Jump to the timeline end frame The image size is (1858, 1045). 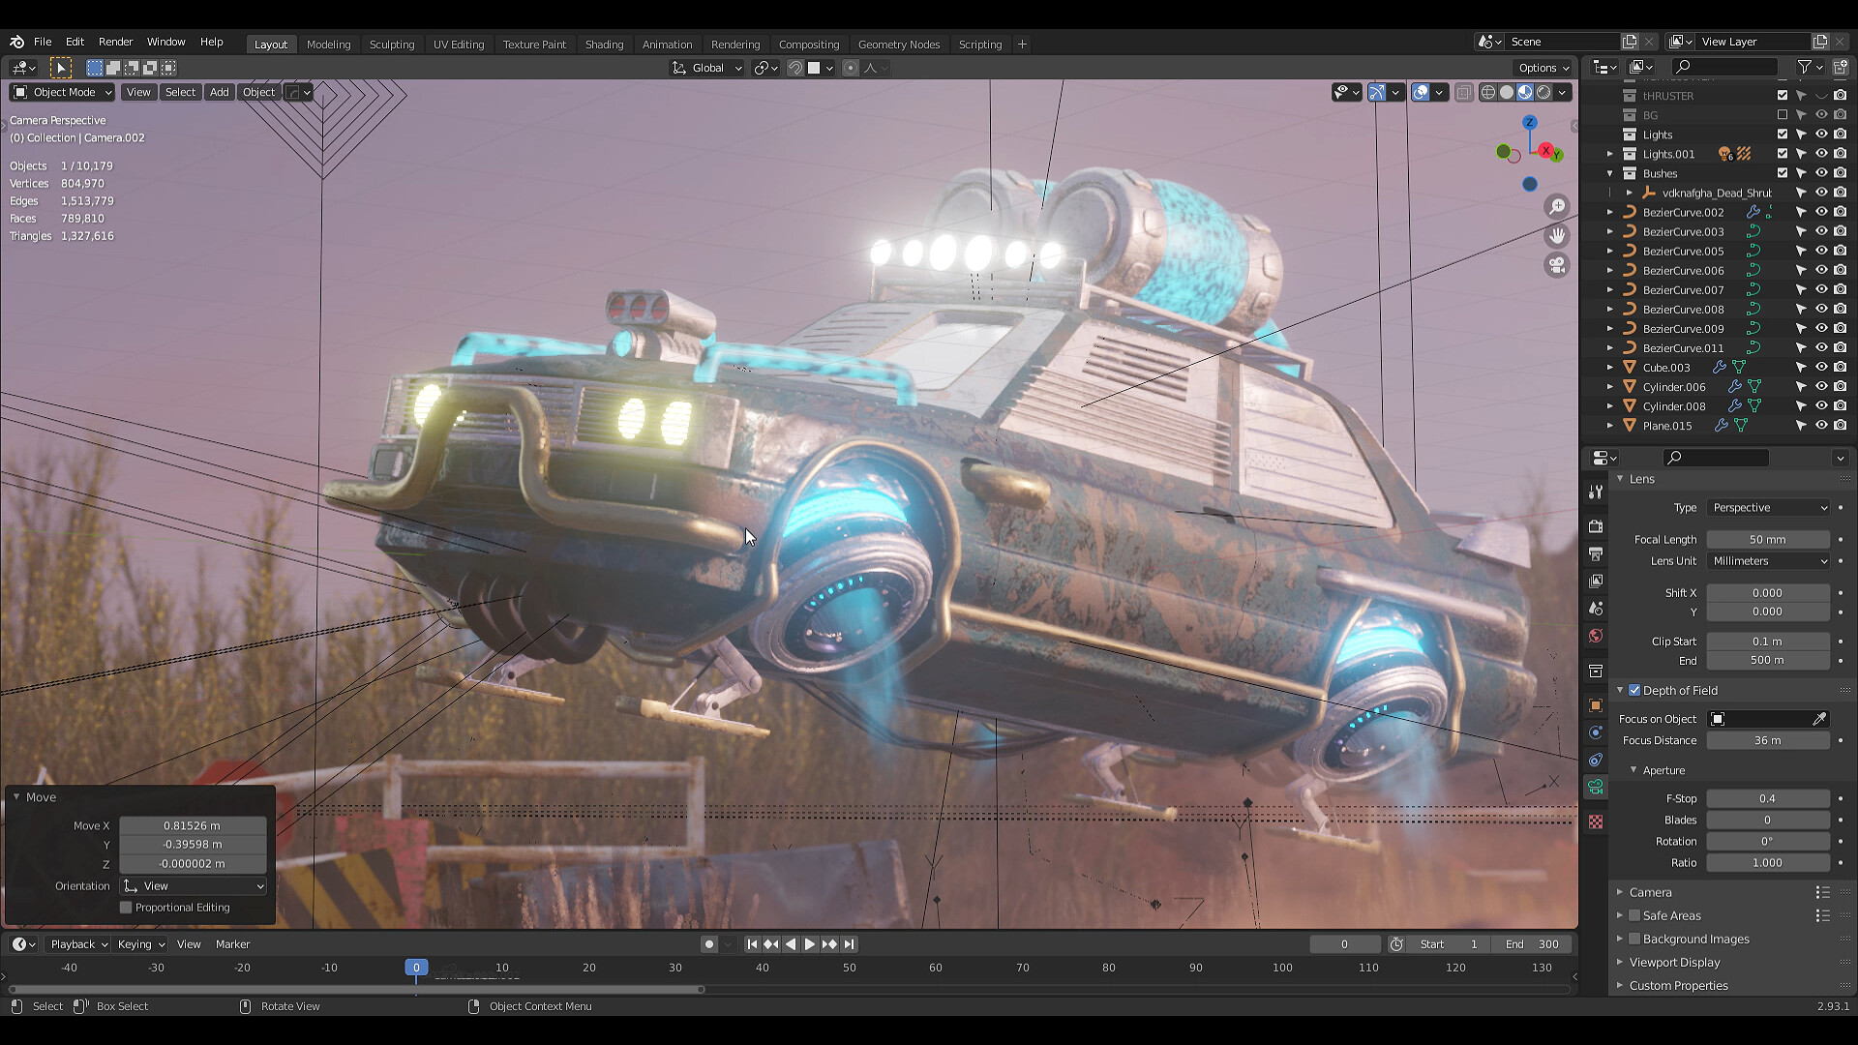(x=849, y=944)
